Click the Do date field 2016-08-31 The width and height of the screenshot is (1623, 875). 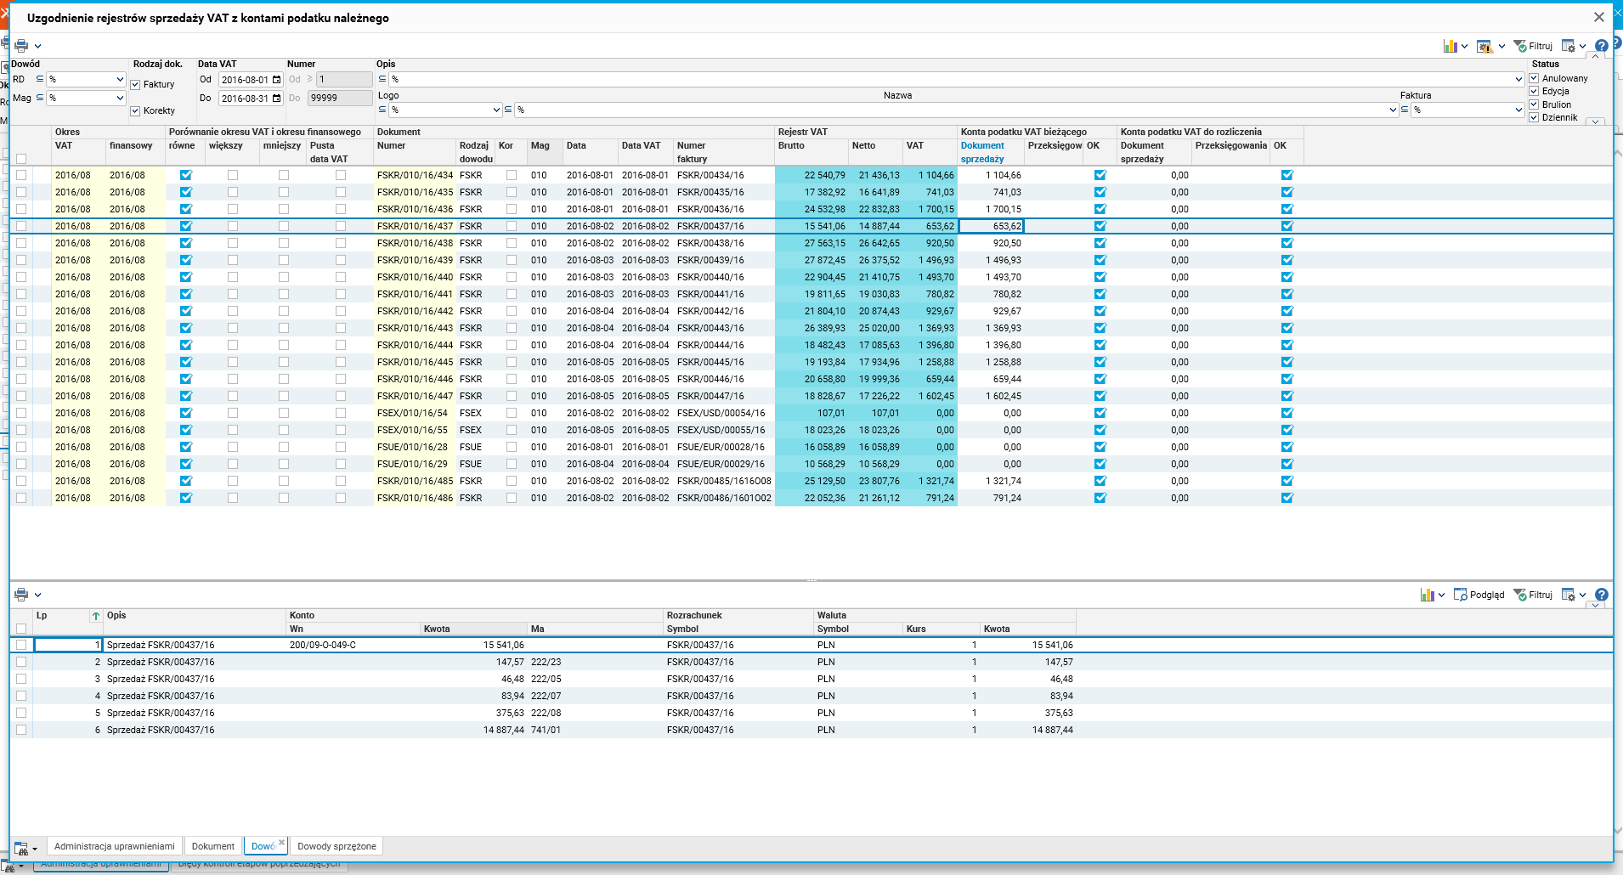click(245, 99)
